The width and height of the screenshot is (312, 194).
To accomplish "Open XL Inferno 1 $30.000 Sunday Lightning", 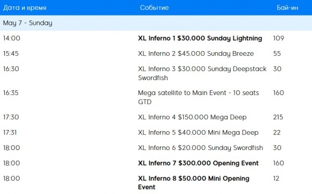I will pos(200,38).
